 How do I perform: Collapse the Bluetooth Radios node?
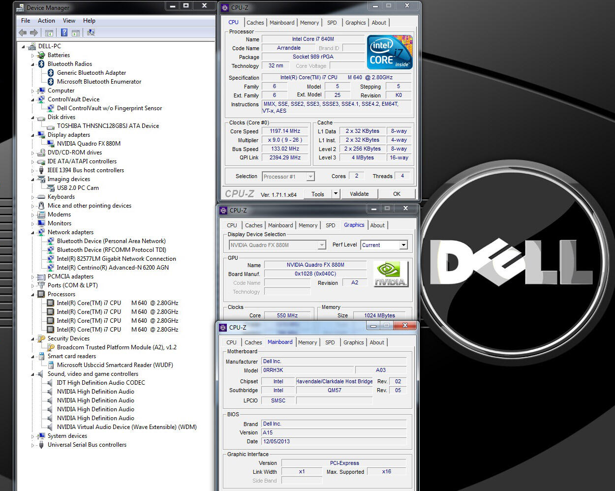pos(33,64)
